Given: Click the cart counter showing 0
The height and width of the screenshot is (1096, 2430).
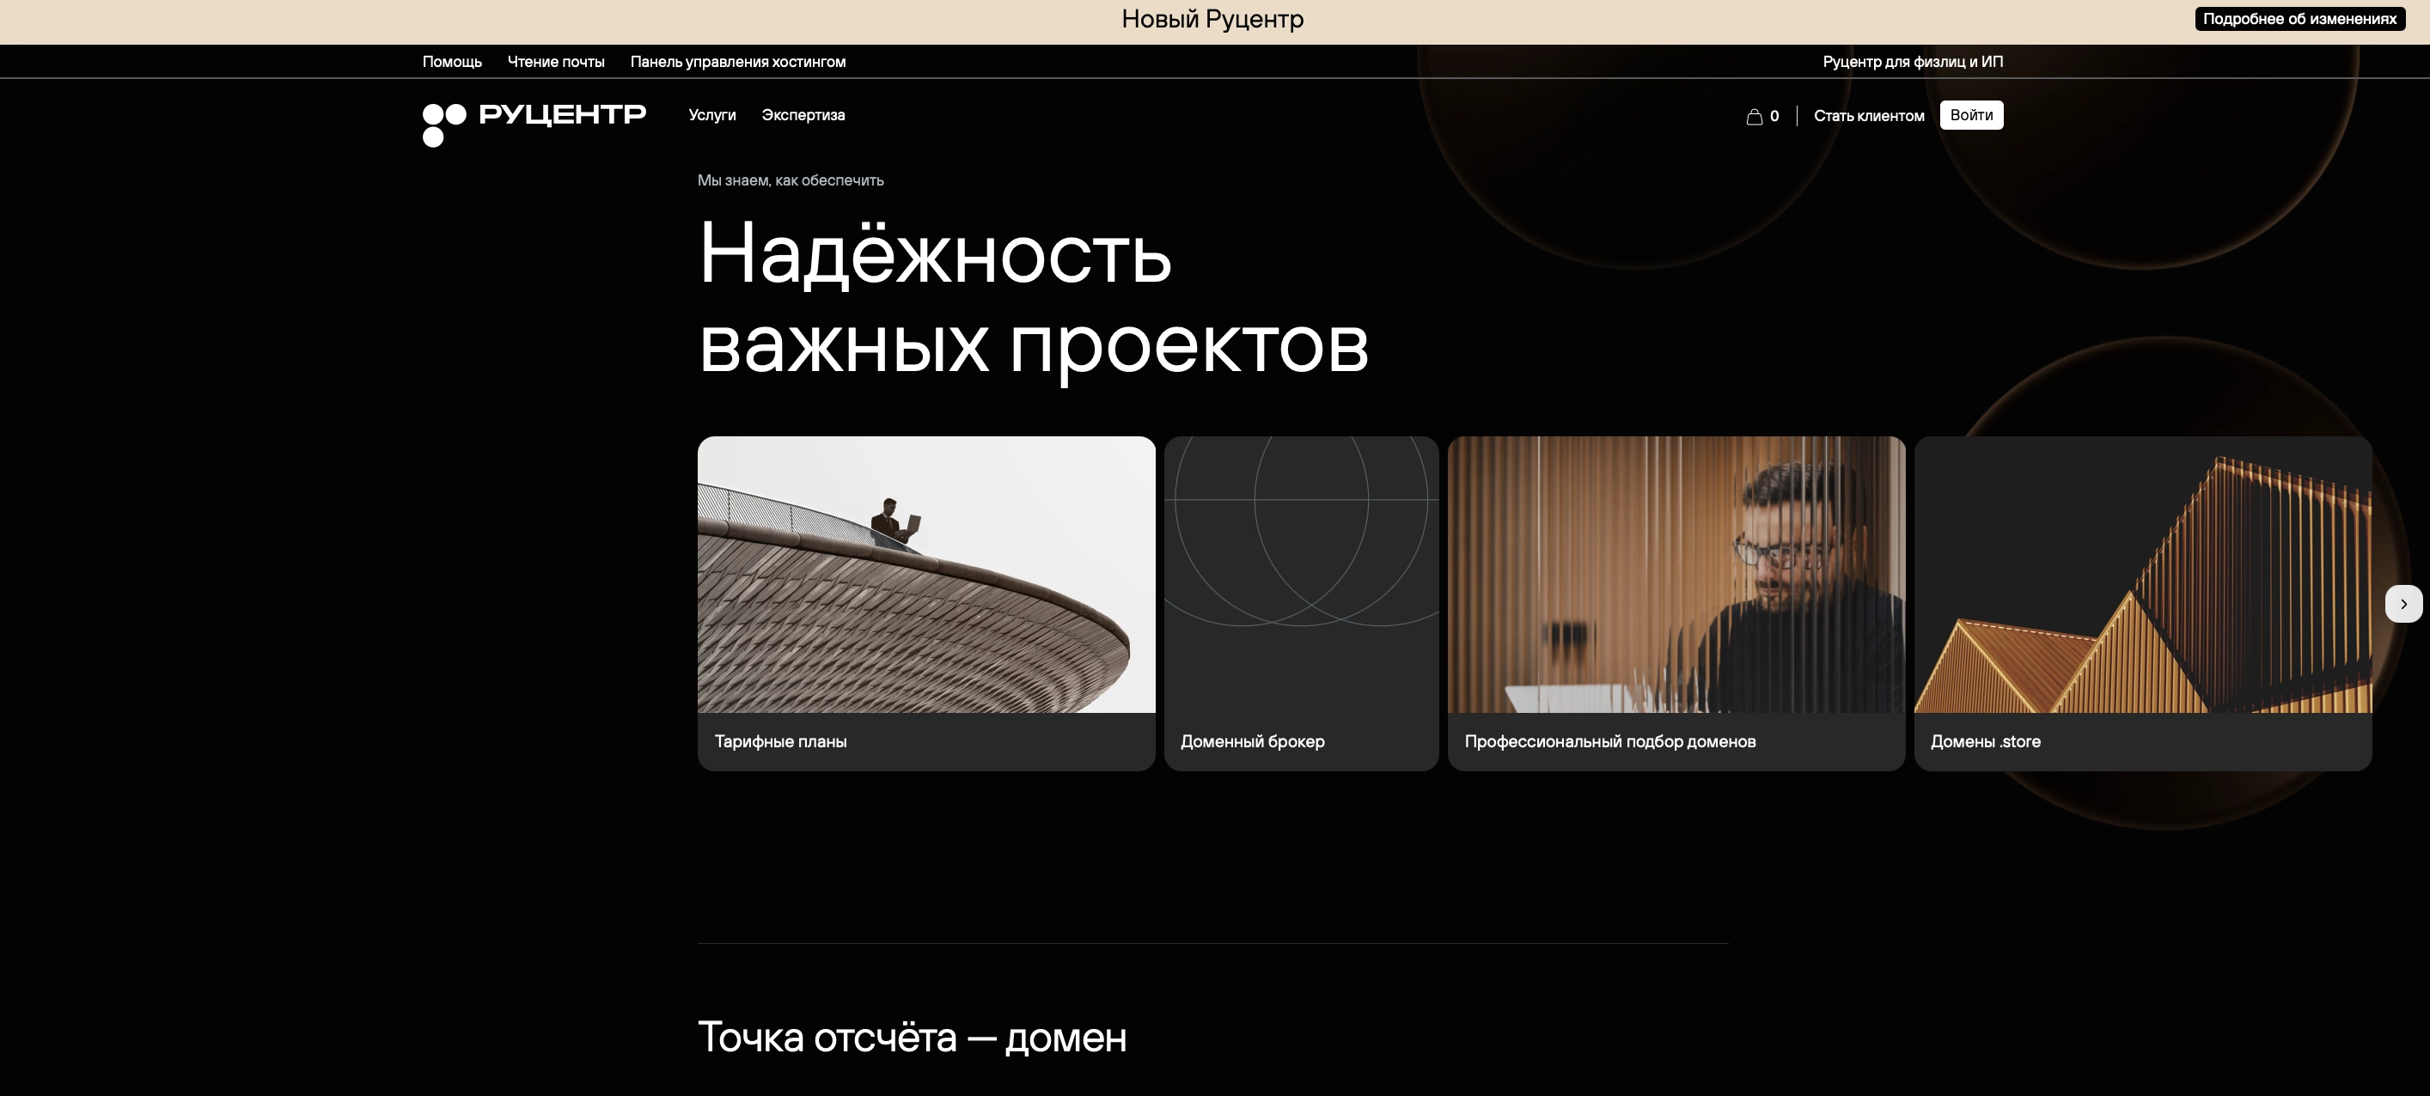Looking at the screenshot, I should [x=1774, y=116].
